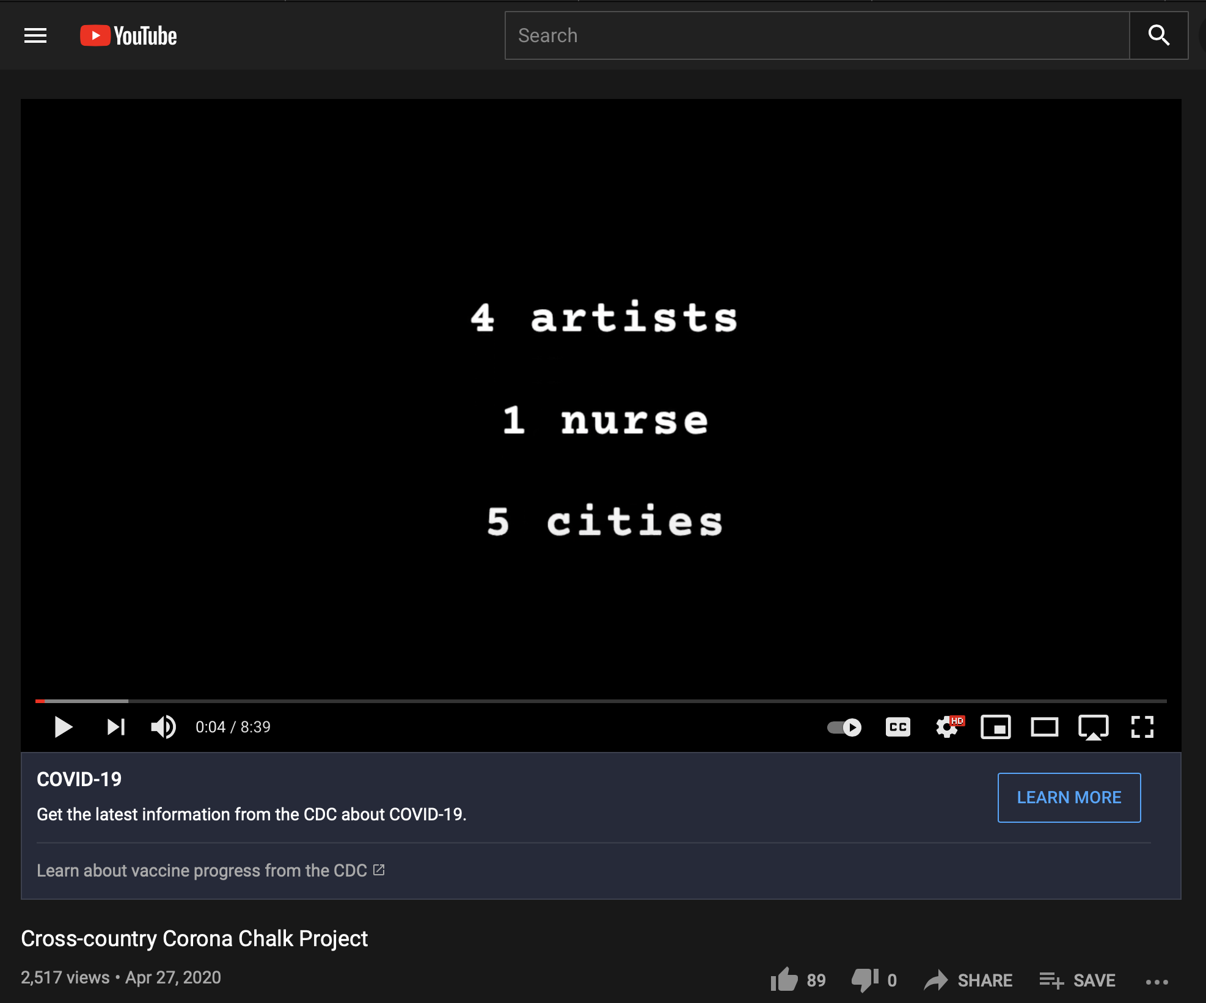Click inside the Search field

click(x=816, y=36)
